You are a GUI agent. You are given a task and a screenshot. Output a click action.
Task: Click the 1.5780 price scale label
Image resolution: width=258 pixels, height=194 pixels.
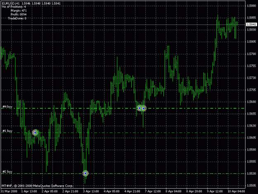click(x=251, y=54)
